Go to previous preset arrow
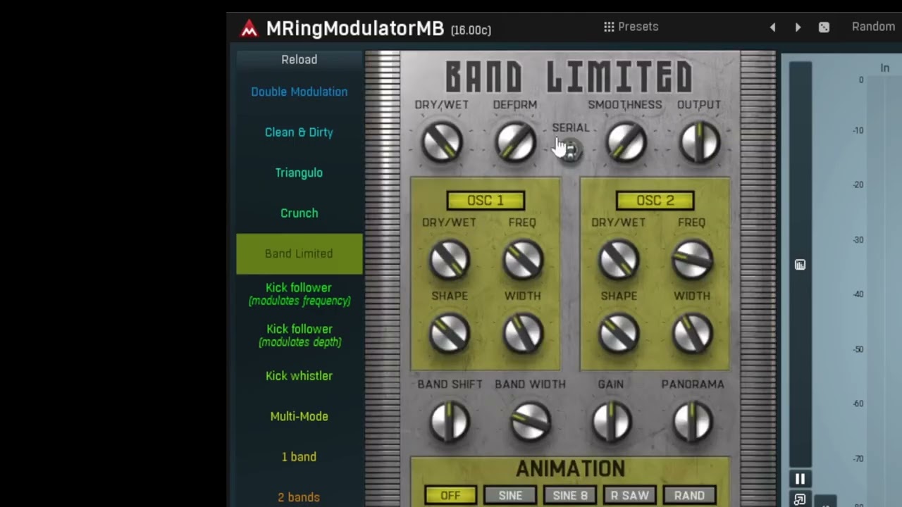 point(772,27)
